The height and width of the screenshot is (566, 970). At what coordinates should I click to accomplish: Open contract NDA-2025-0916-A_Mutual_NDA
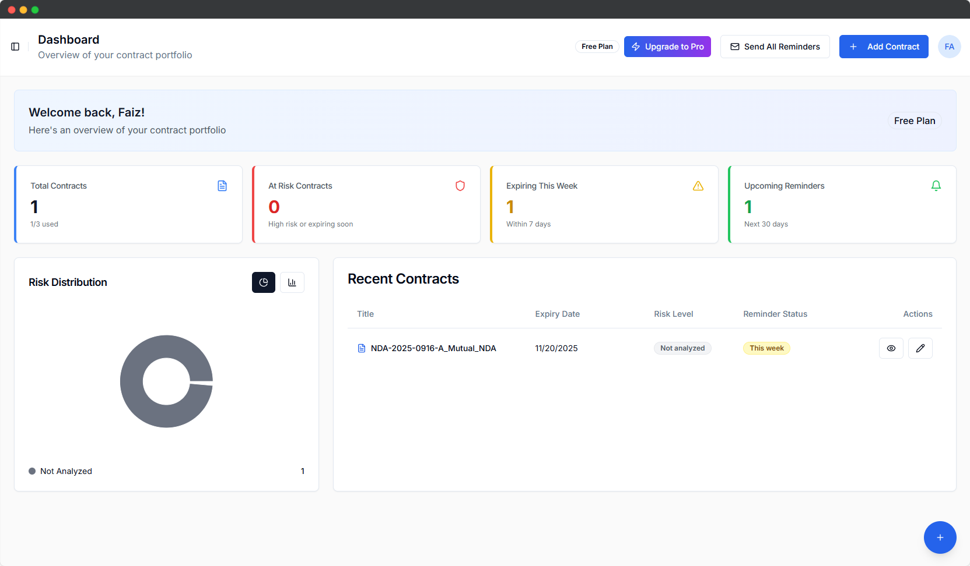click(x=433, y=348)
